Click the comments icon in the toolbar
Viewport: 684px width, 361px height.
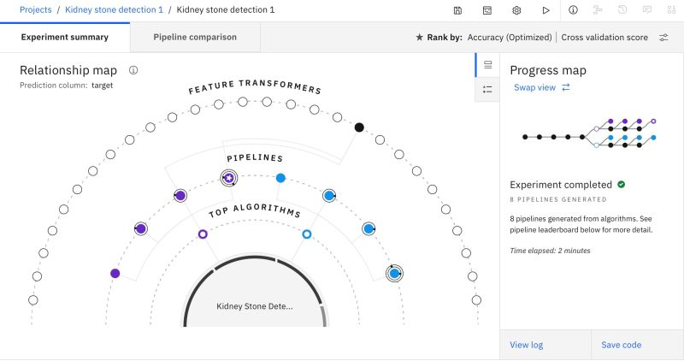[646, 10]
